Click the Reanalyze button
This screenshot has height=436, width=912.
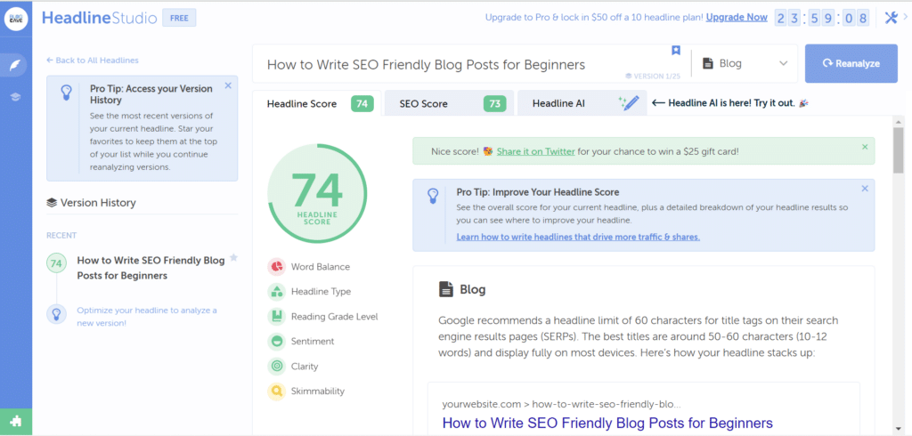851,63
